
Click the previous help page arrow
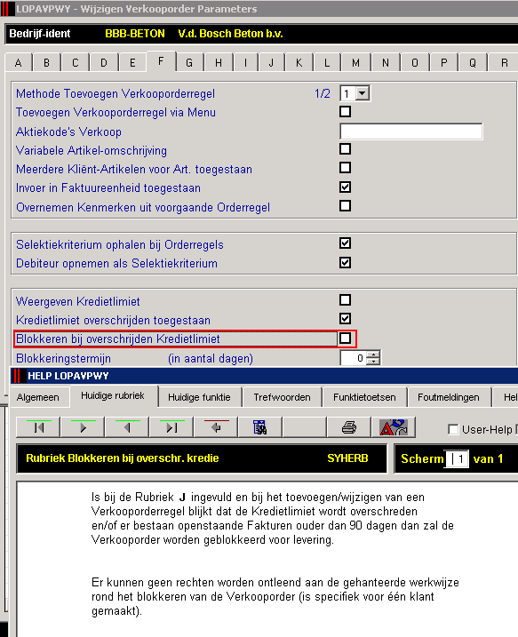[x=127, y=427]
